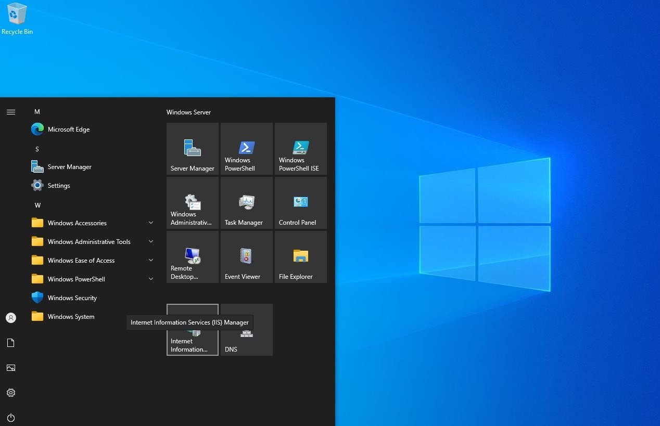Launch the Remote Desktop tile
Viewport: 660px width, 426px height.
(193, 257)
